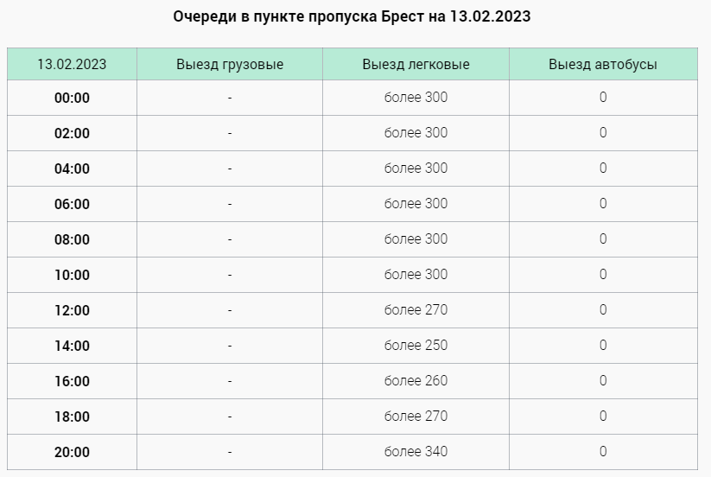
Task: Click the "более 260" value at 16:00
Action: tap(416, 380)
